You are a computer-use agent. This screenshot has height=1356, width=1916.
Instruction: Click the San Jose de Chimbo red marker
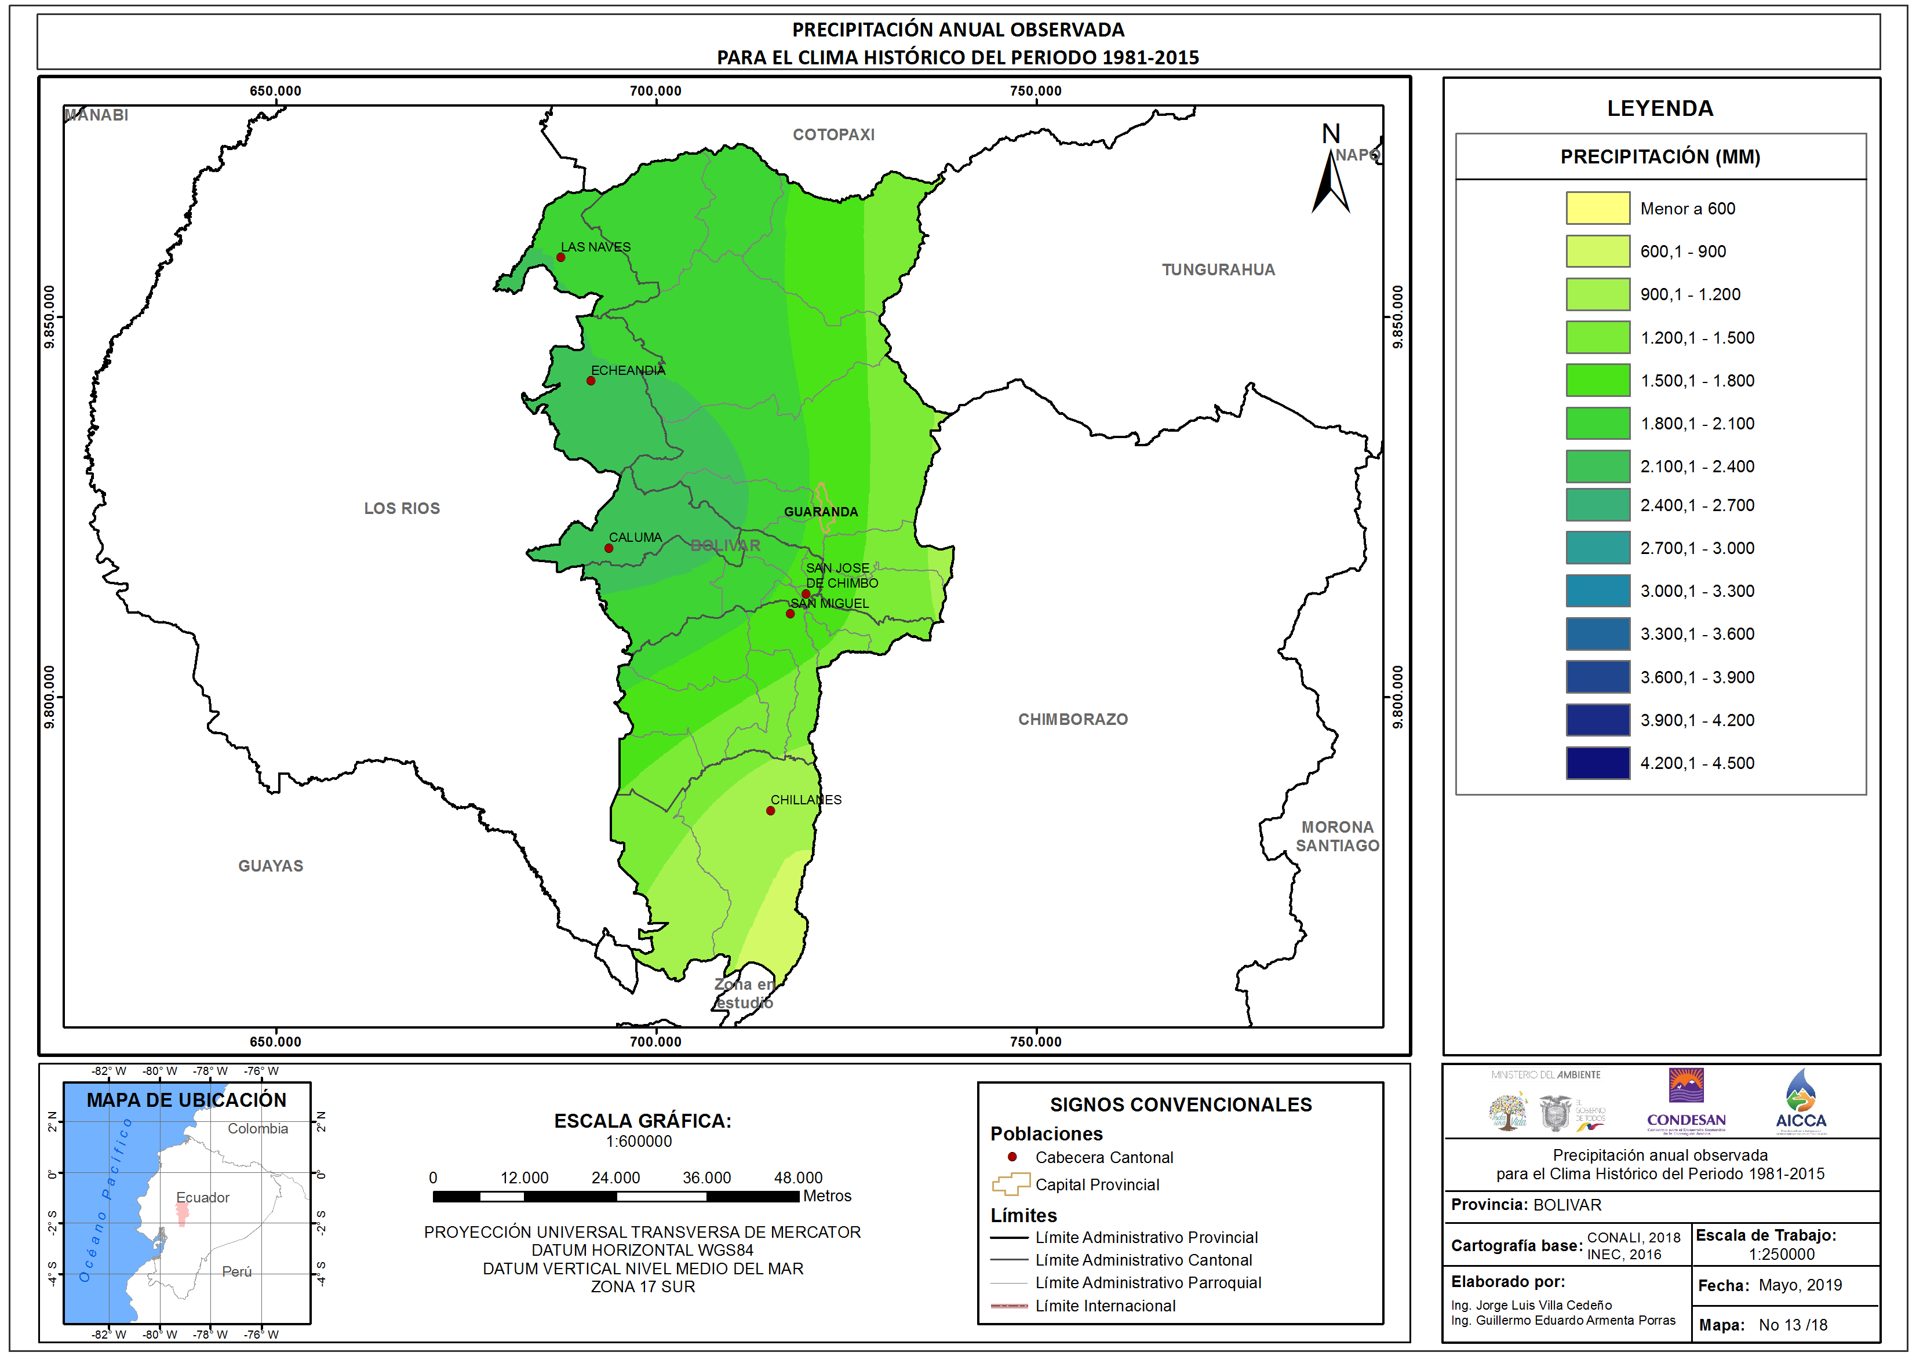pyautogui.click(x=806, y=593)
